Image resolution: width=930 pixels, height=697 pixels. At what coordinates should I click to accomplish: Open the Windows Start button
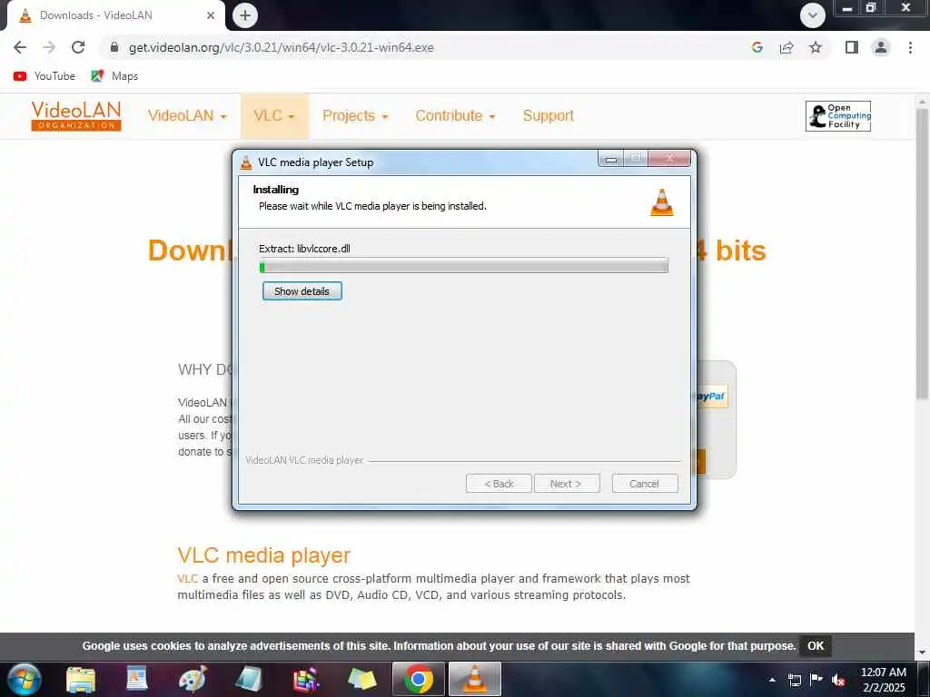(x=24, y=679)
